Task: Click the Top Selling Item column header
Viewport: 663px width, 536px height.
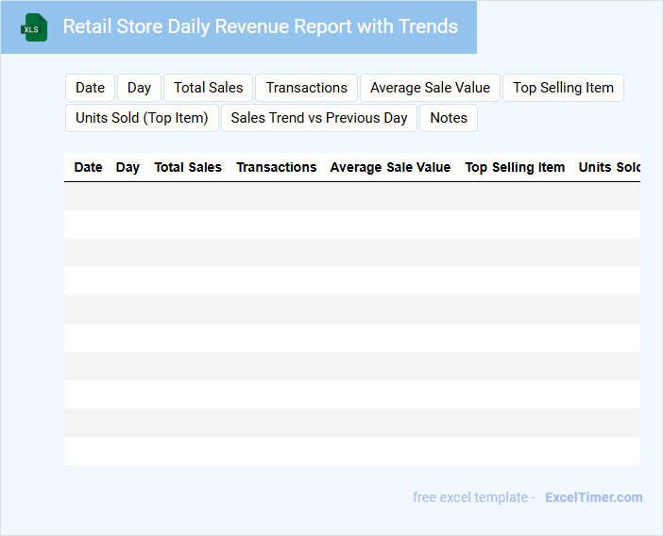Action: click(515, 167)
